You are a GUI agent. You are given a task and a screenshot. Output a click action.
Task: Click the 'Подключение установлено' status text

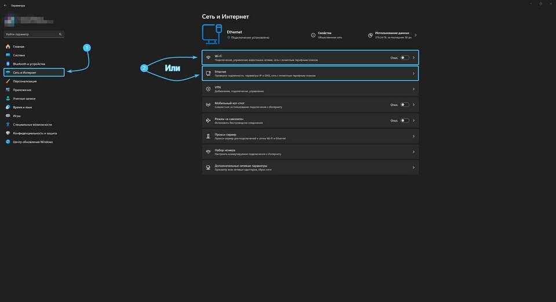[250, 38]
